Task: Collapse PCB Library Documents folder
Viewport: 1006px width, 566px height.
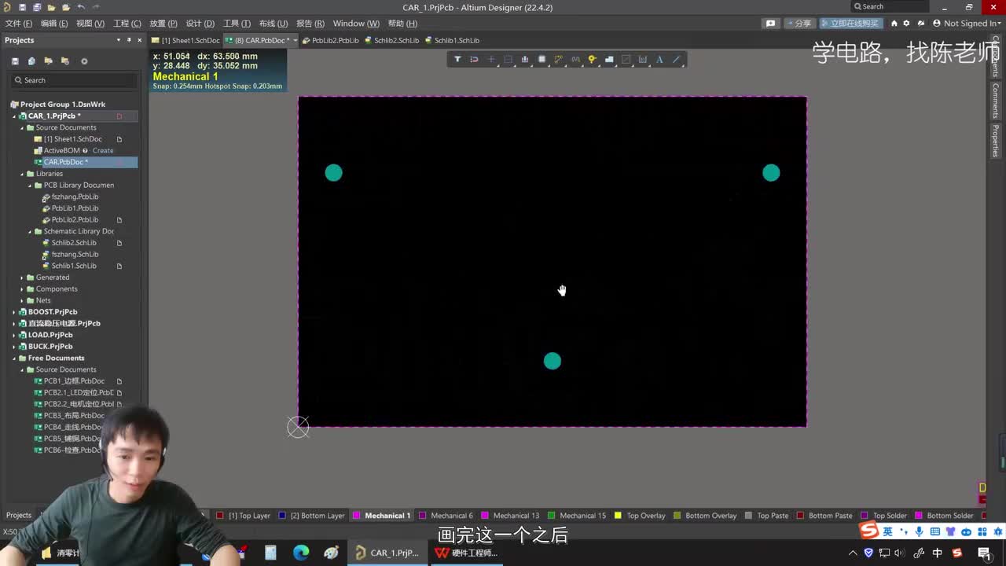Action: [x=30, y=186]
